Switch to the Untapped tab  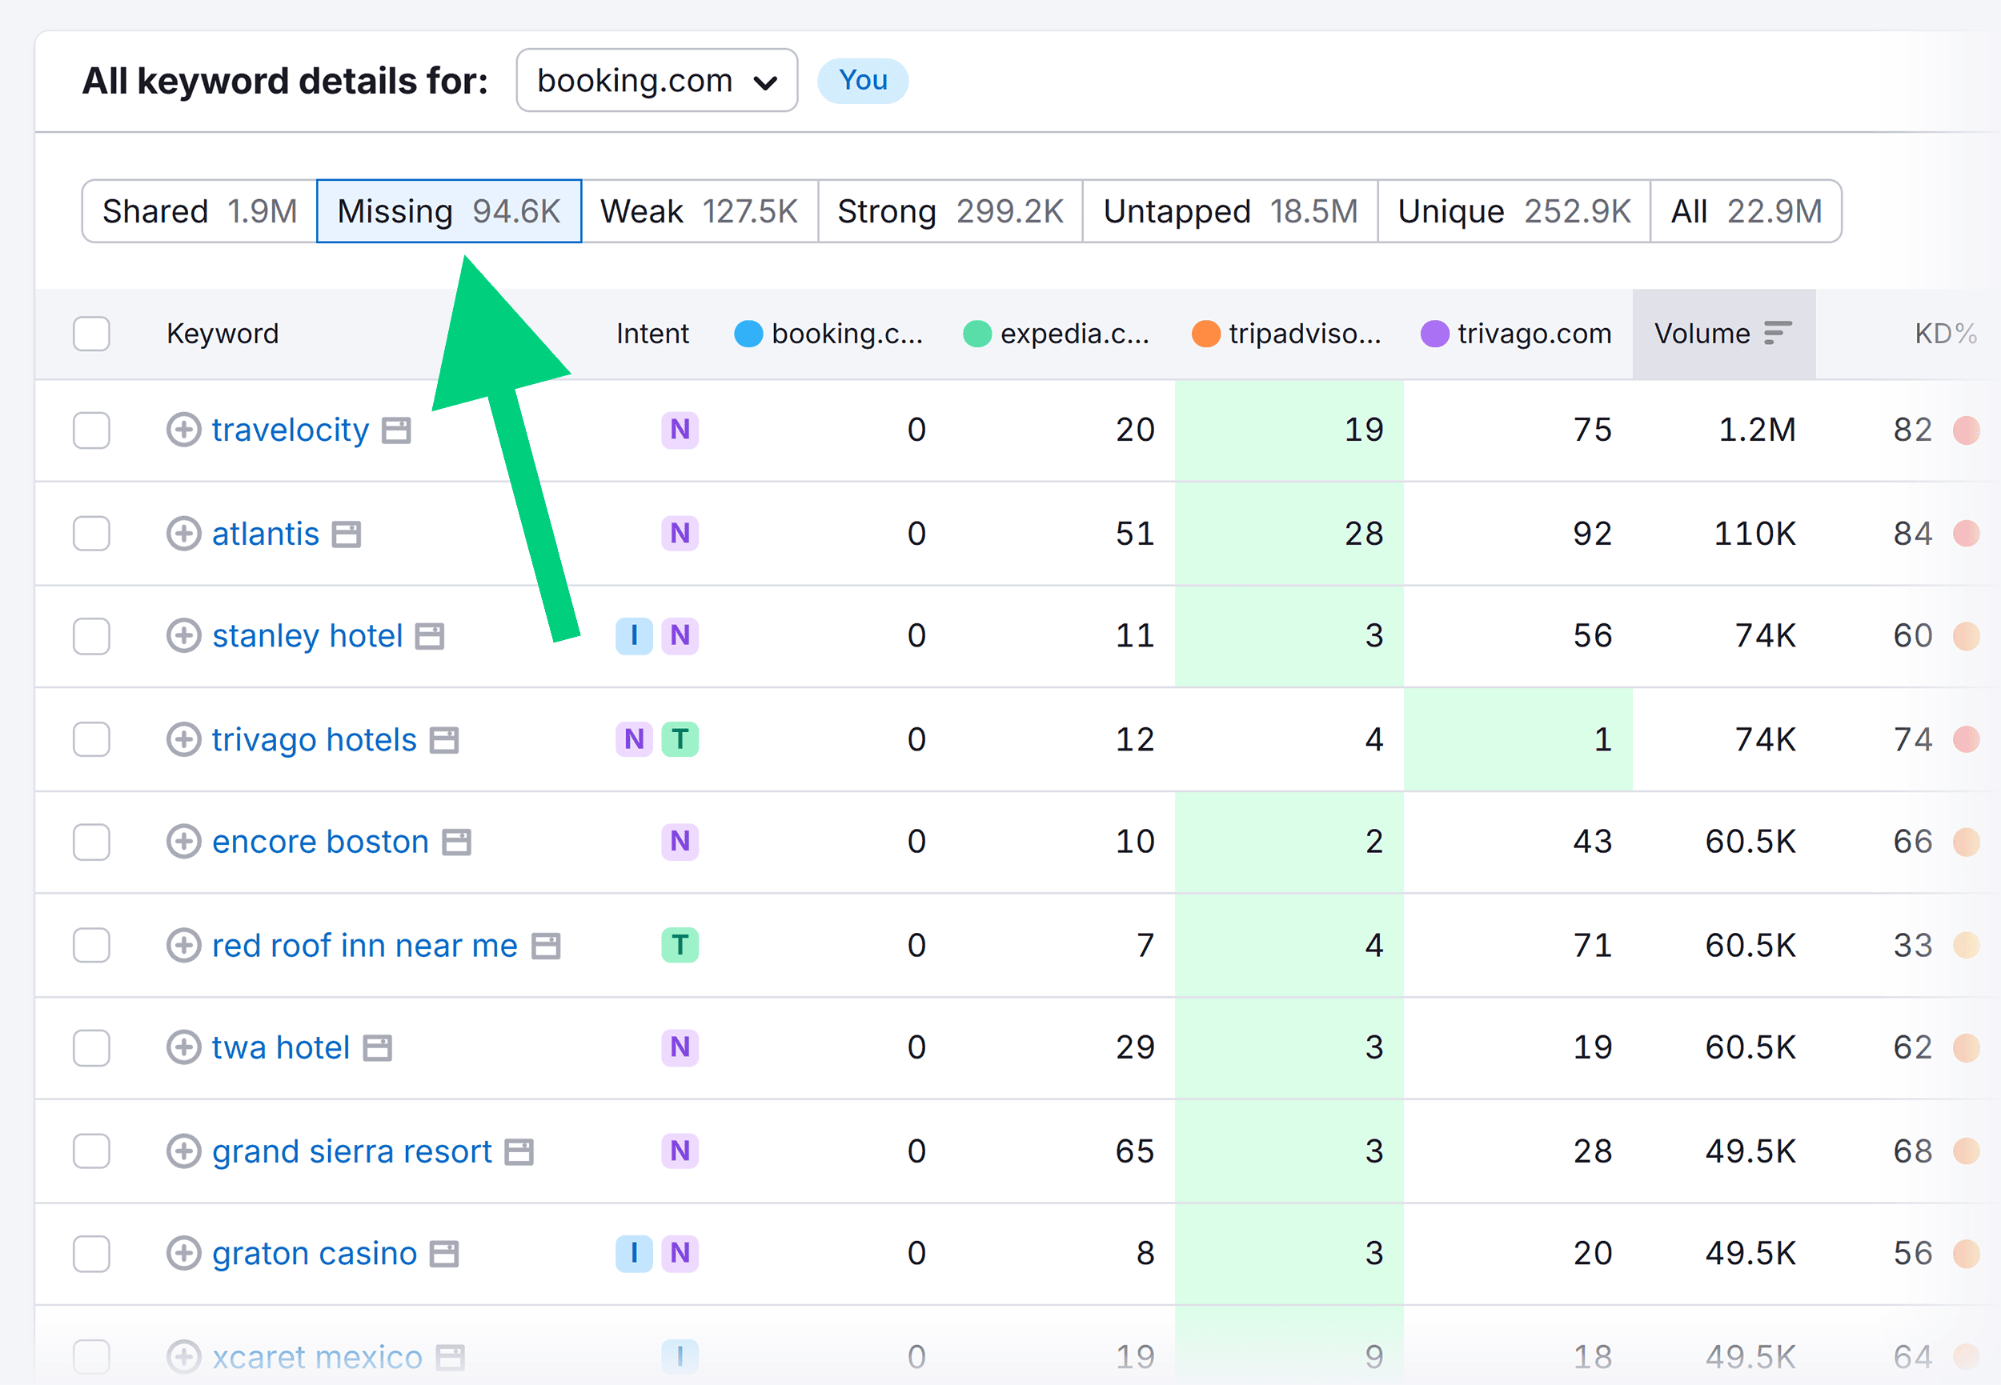pos(1229,210)
